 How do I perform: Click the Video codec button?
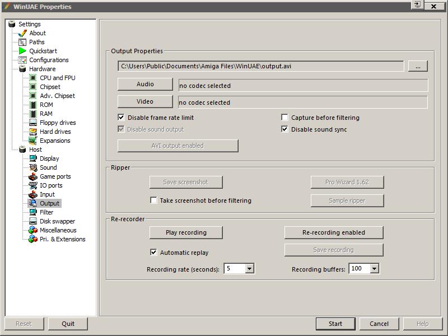pos(145,101)
